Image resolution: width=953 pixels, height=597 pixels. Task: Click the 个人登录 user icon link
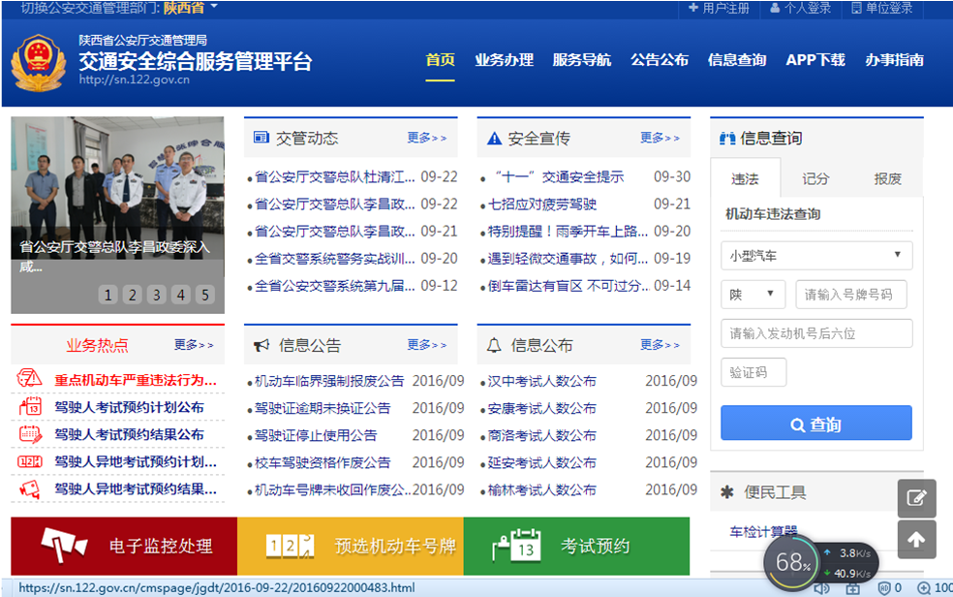pyautogui.click(x=800, y=9)
